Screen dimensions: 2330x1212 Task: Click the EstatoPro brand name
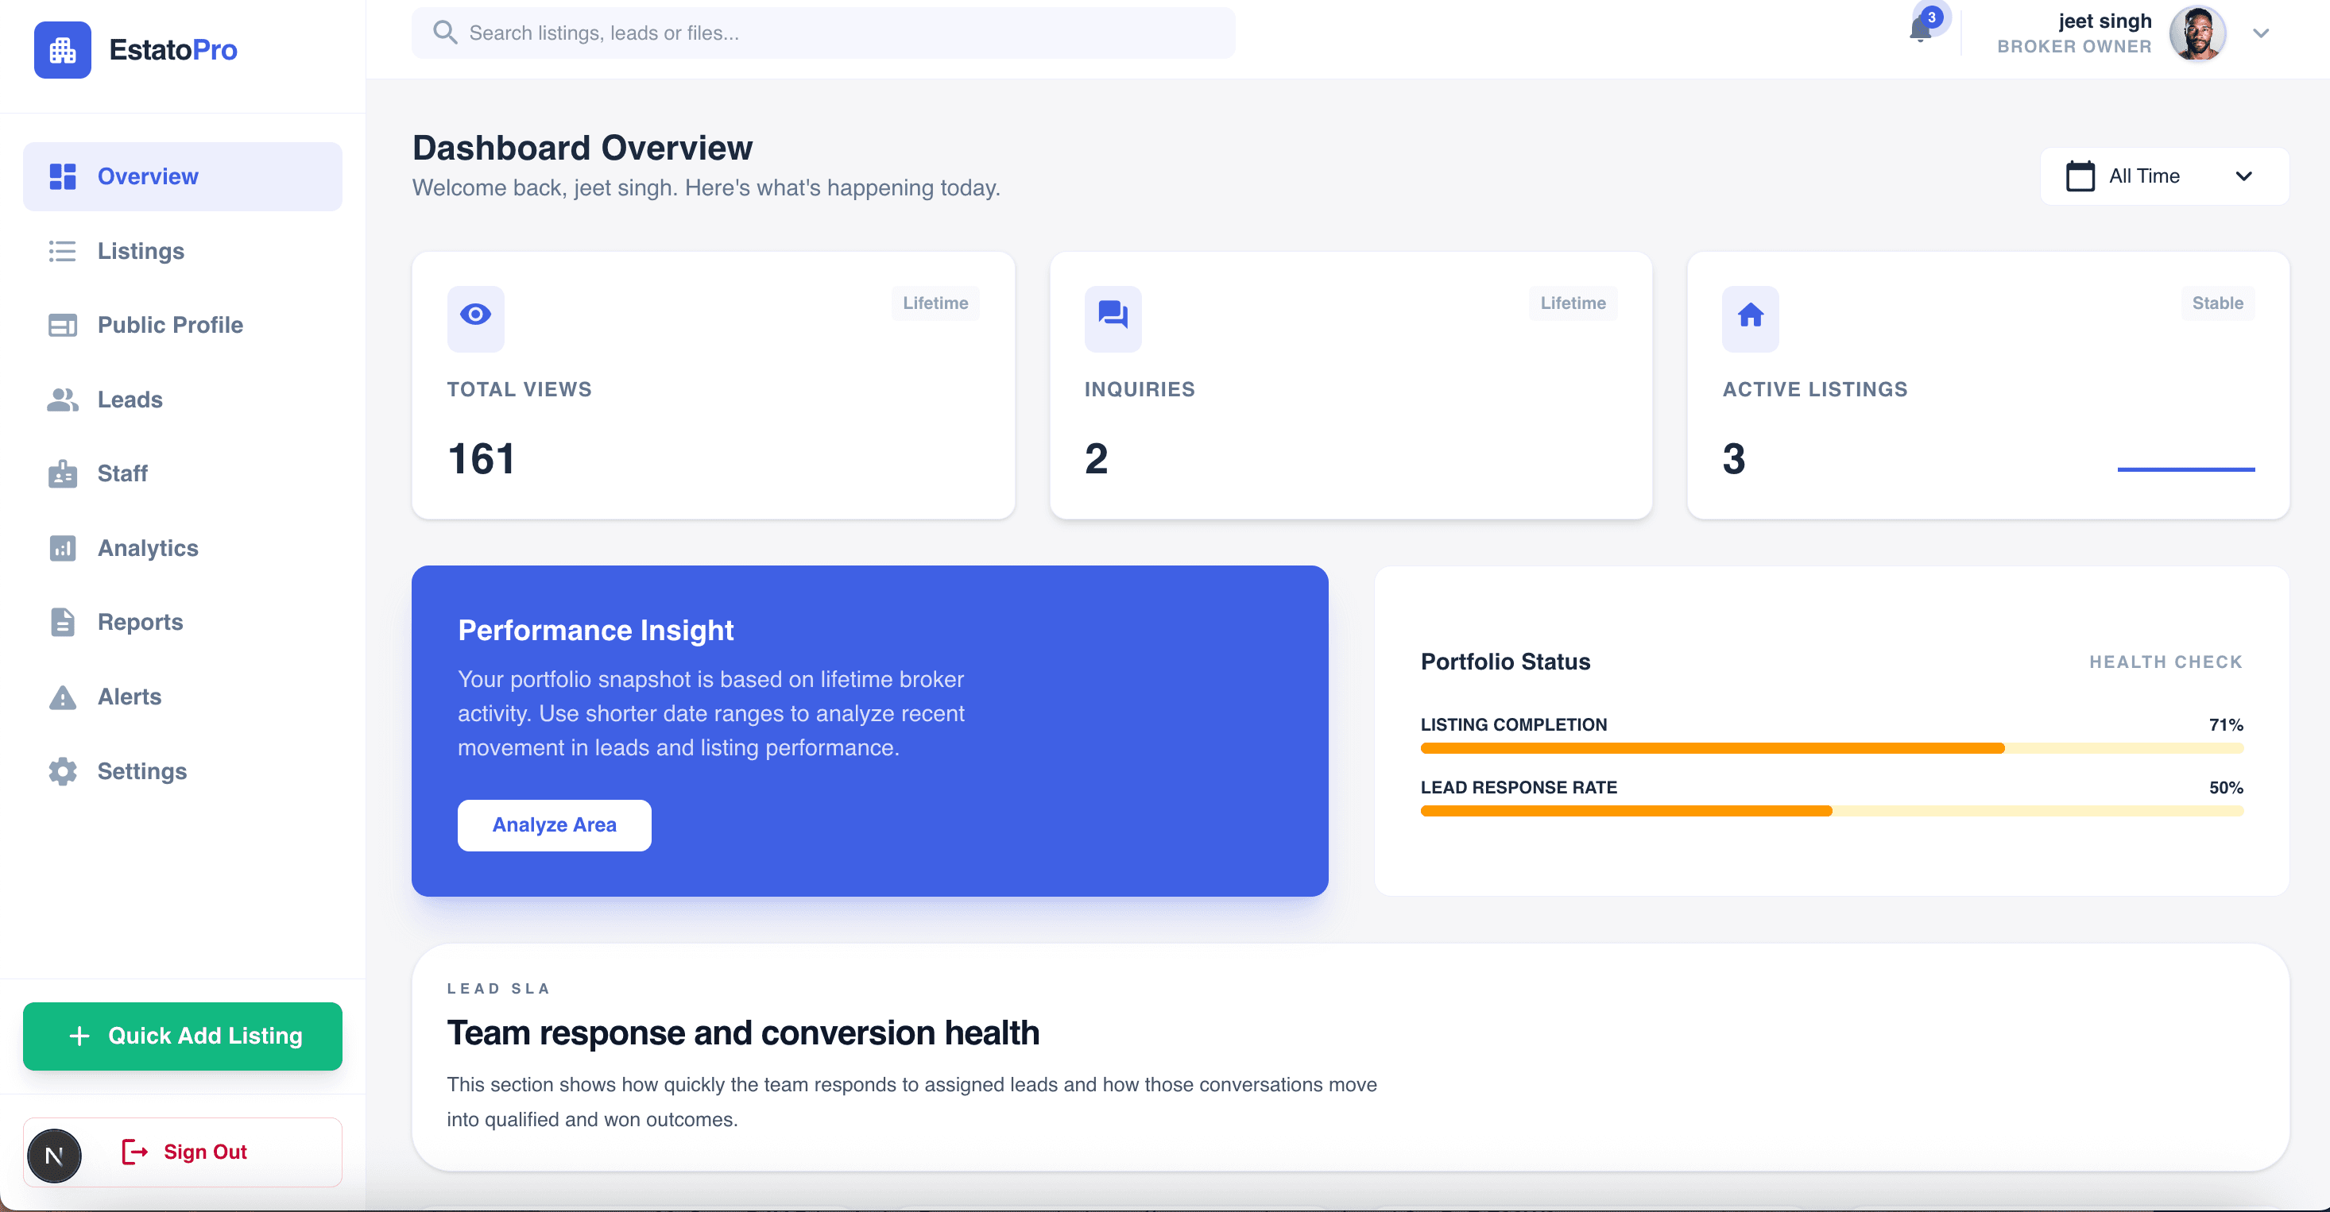click(172, 50)
